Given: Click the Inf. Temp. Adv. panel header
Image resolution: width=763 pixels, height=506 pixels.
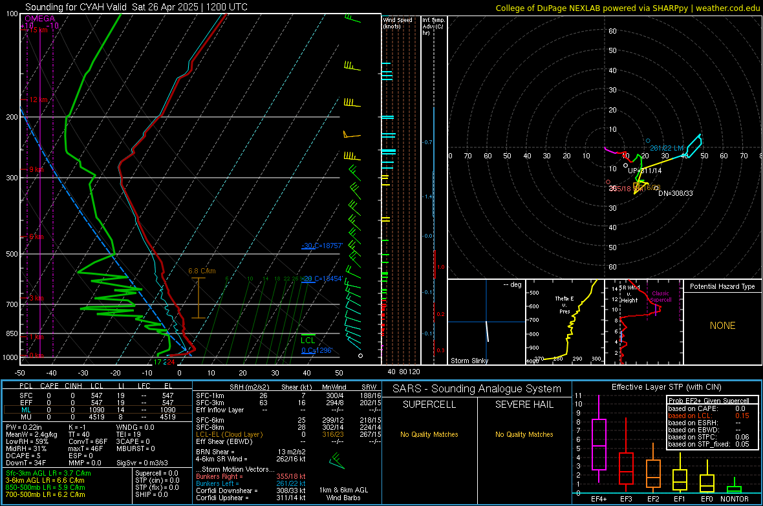Looking at the screenshot, I should pos(433,26).
